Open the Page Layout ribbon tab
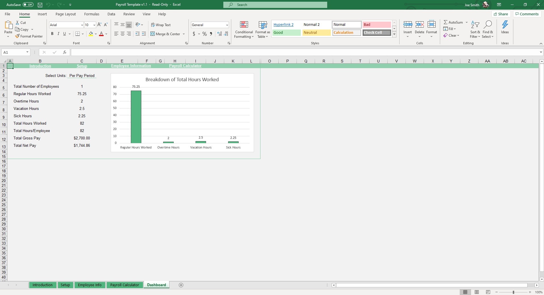Viewport: 544px width, 295px height. pos(66,14)
